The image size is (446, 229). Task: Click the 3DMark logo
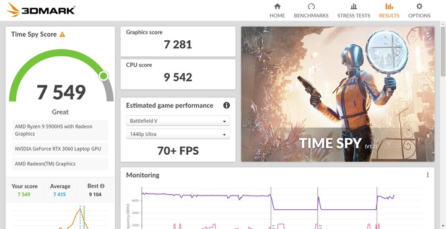pos(41,10)
